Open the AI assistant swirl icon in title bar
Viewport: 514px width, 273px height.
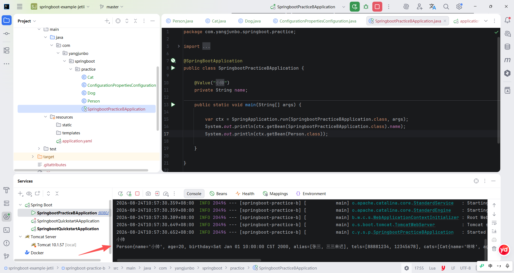pos(406,7)
